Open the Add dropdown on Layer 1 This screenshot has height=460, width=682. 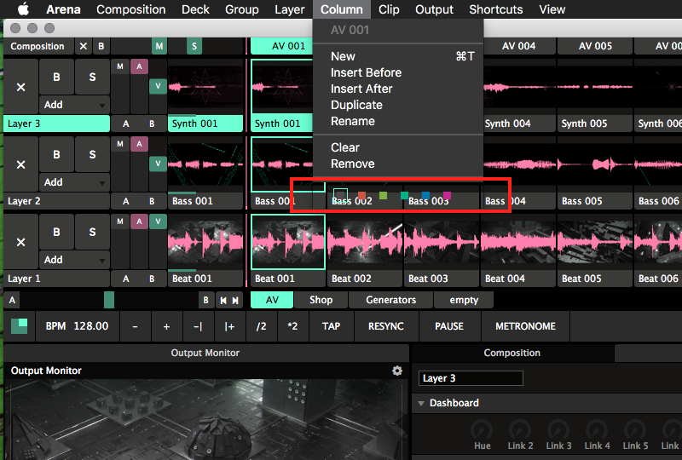[x=75, y=260]
